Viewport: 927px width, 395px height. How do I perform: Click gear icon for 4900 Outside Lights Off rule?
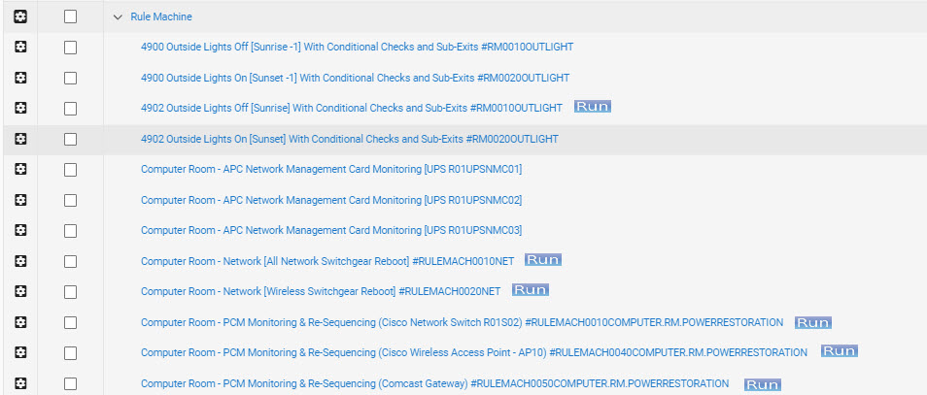pyautogui.click(x=20, y=48)
